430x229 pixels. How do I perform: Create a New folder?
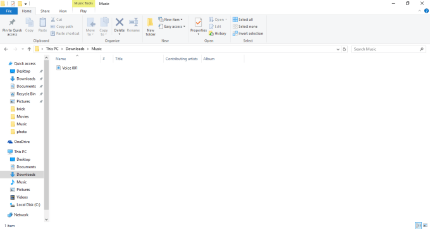pos(150,27)
